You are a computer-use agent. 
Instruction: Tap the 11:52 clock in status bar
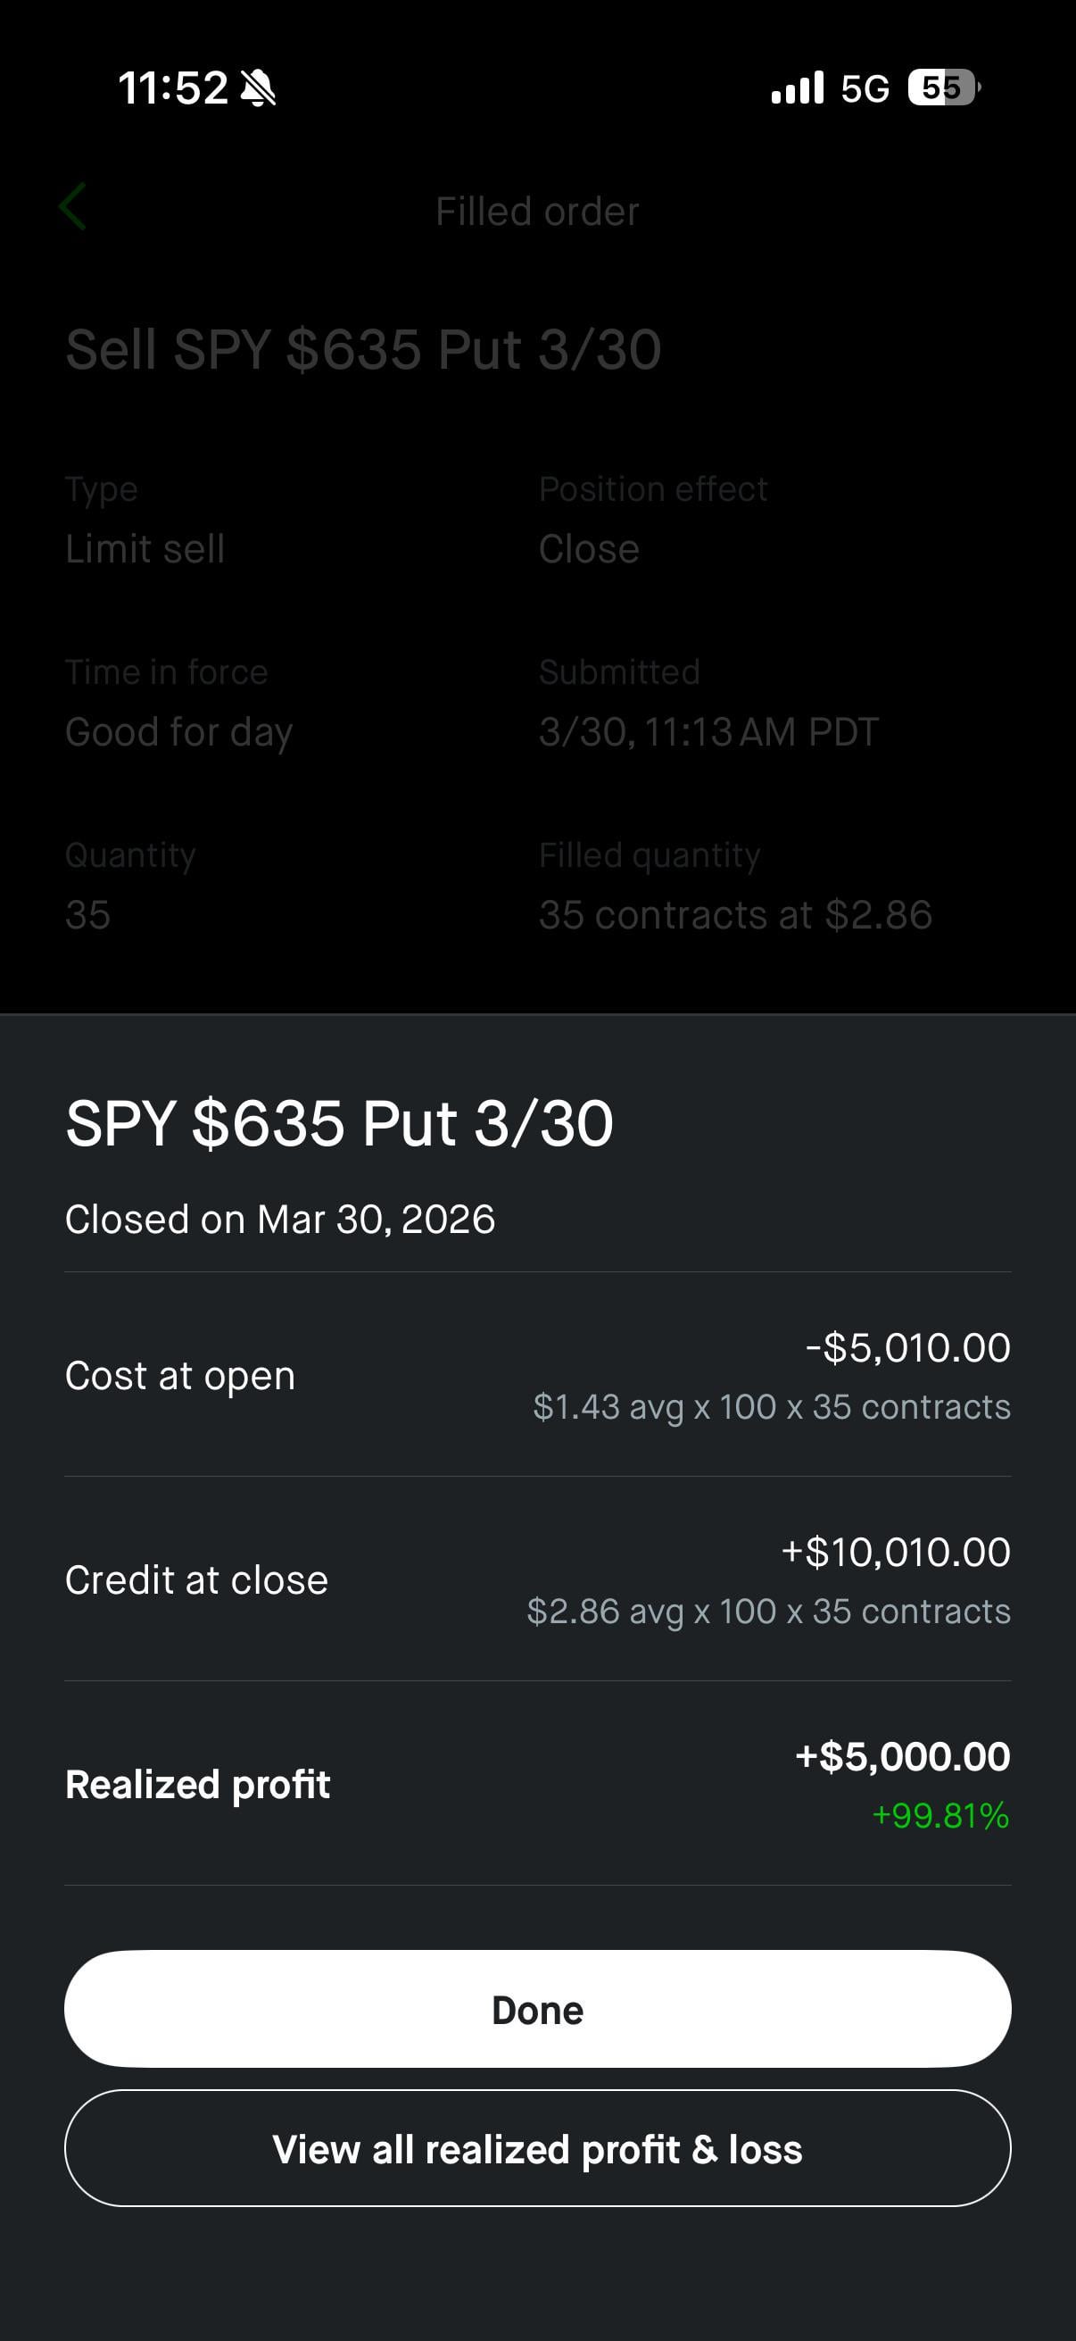(x=172, y=88)
